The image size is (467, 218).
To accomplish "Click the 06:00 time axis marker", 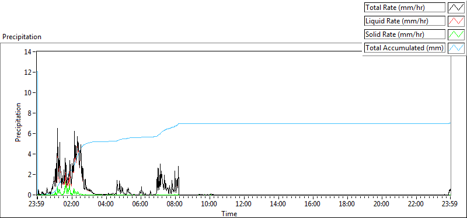I will click(141, 204).
